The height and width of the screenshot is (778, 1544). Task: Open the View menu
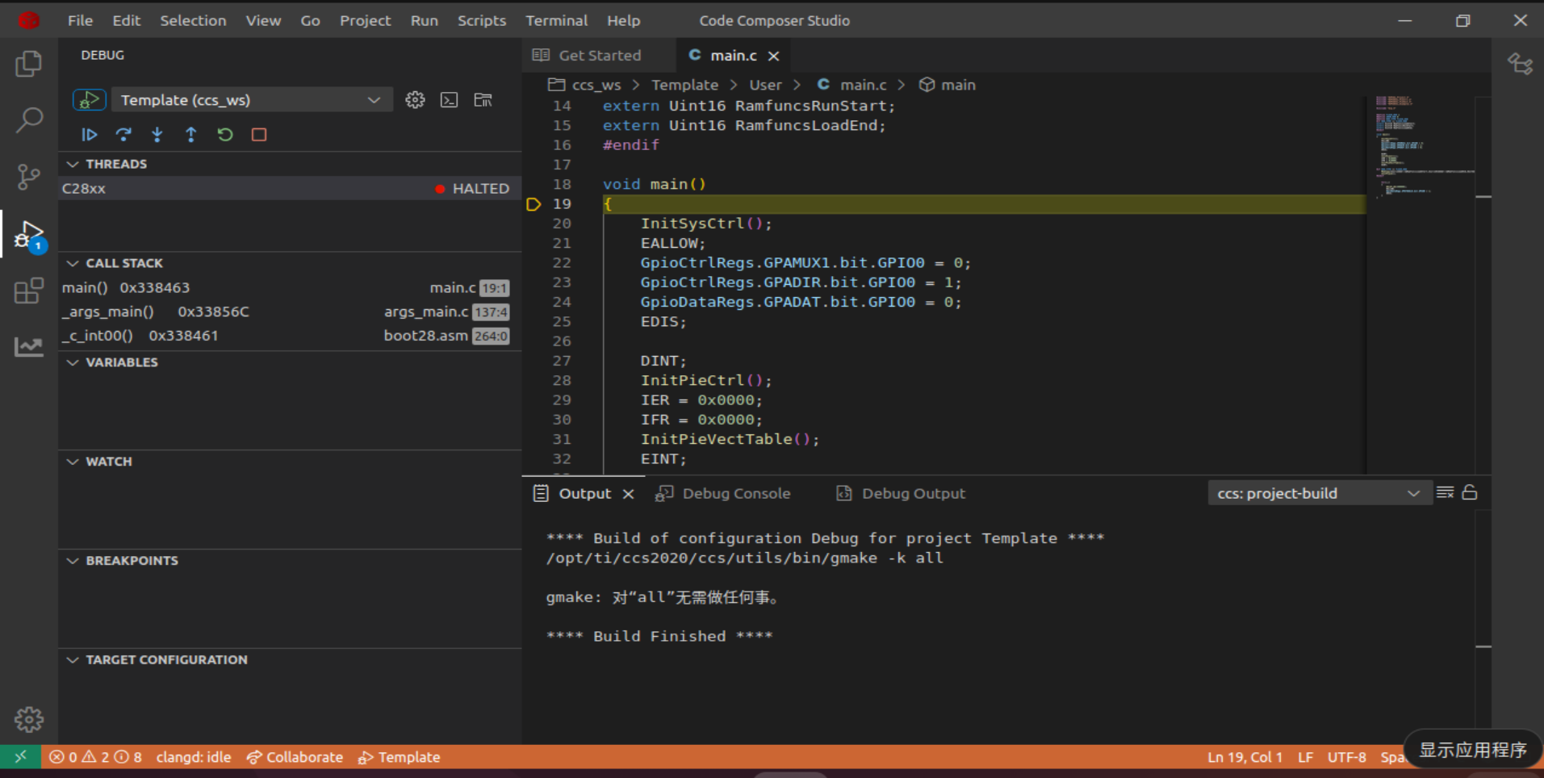click(x=263, y=20)
